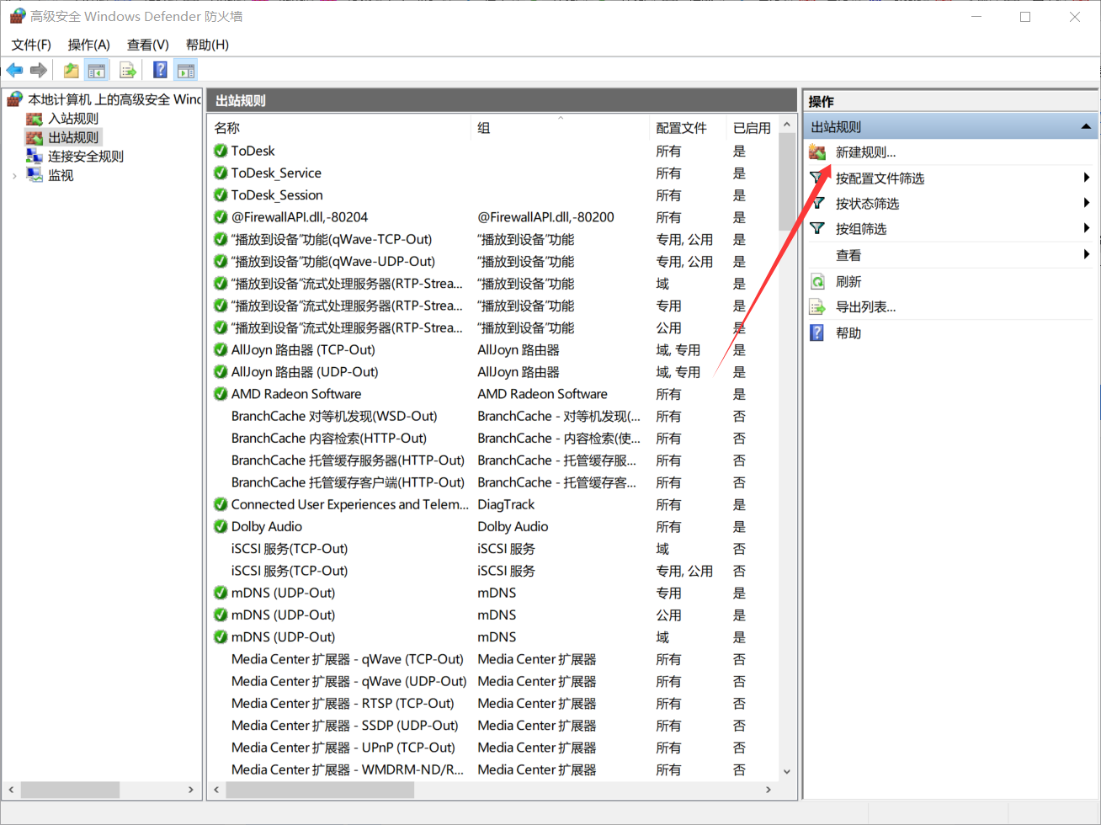
Task: Click the Export List (导出列表) action icon
Action: (817, 307)
